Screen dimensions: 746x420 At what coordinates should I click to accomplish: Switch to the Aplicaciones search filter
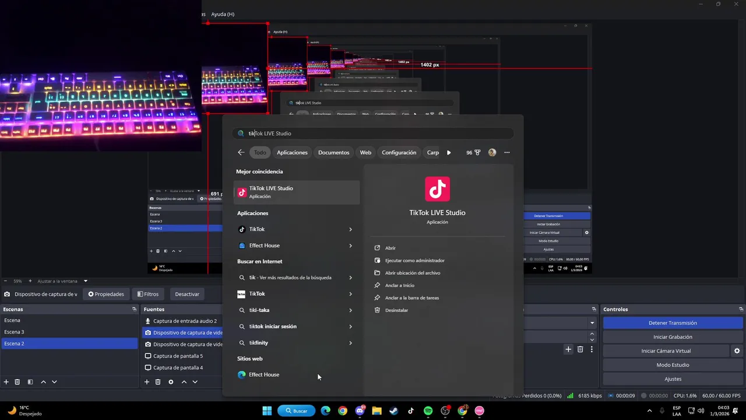(292, 152)
